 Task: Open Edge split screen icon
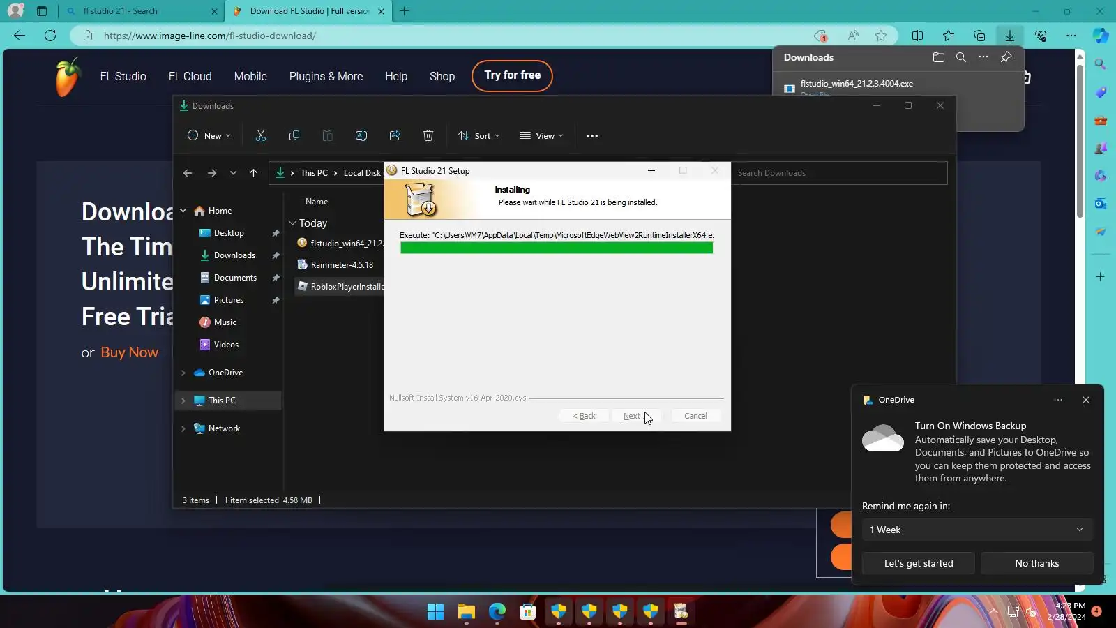918,36
